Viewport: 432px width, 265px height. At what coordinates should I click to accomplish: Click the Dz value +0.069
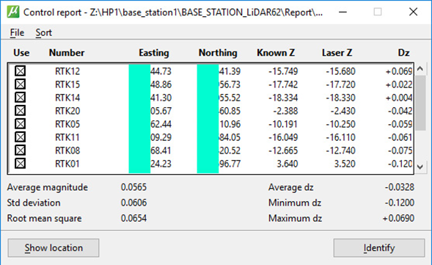399,71
